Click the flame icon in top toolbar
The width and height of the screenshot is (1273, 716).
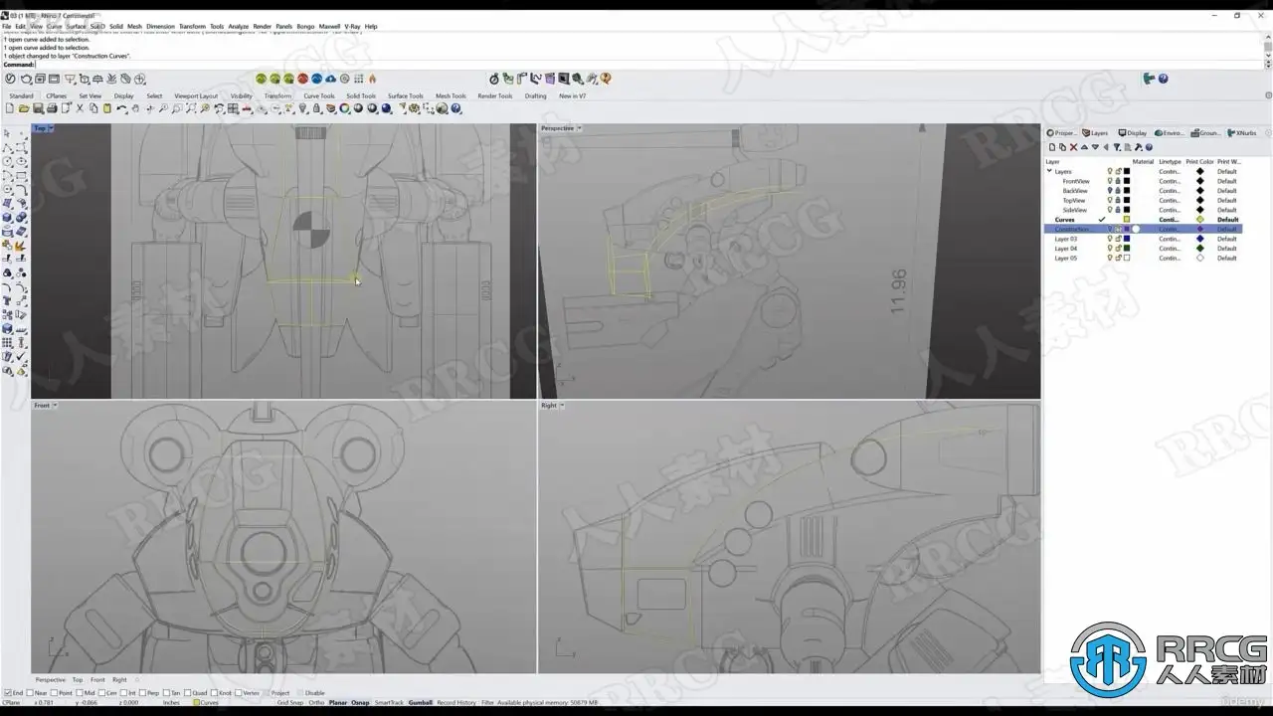click(372, 79)
